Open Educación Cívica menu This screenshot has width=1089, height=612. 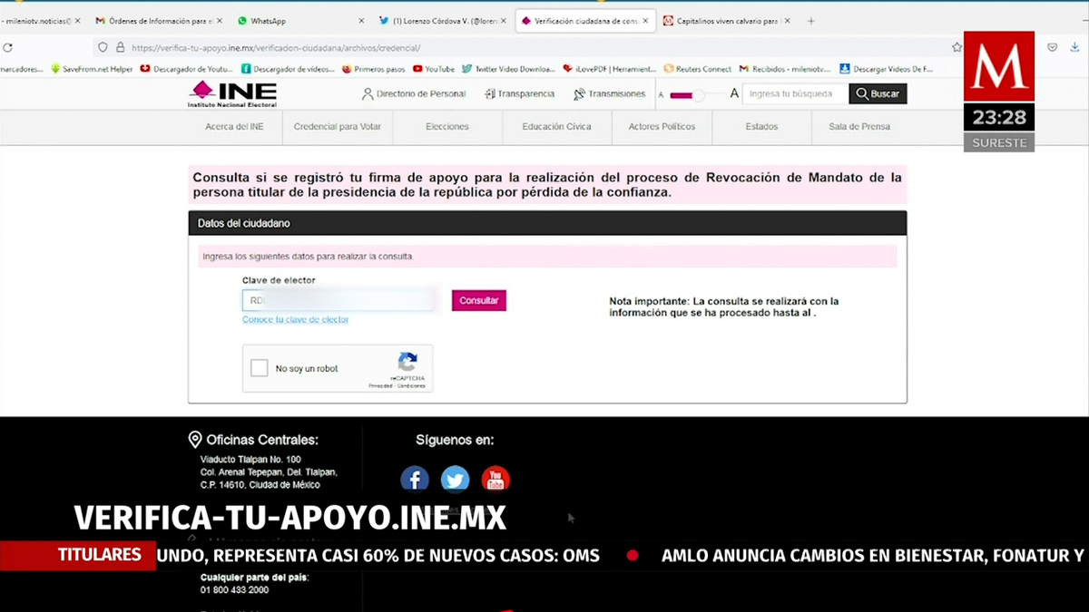[x=556, y=127]
